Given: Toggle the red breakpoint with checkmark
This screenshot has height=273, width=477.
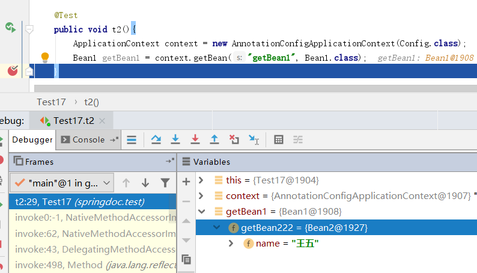Looking at the screenshot, I should pyautogui.click(x=13, y=70).
